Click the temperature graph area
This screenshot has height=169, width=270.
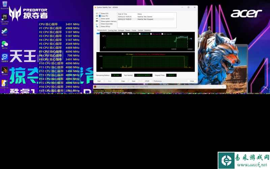click(x=147, y=42)
